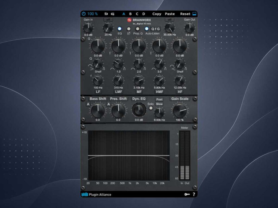Click the Dyn. EQ threshold knob
This screenshot has height=208, width=278.
point(139,109)
